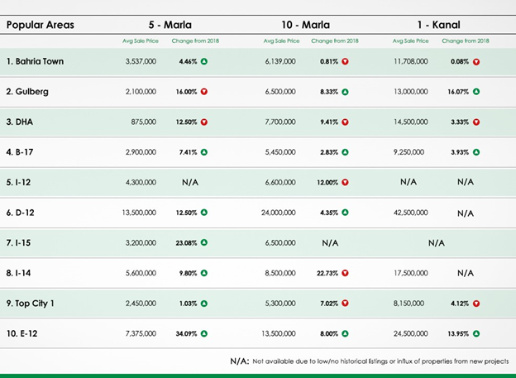This screenshot has height=378, width=516.
Task: Select the row label 3. DHA
Action: point(19,122)
